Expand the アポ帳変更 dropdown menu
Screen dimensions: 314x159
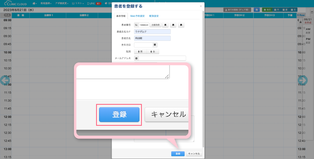pyautogui.click(x=62, y=3)
